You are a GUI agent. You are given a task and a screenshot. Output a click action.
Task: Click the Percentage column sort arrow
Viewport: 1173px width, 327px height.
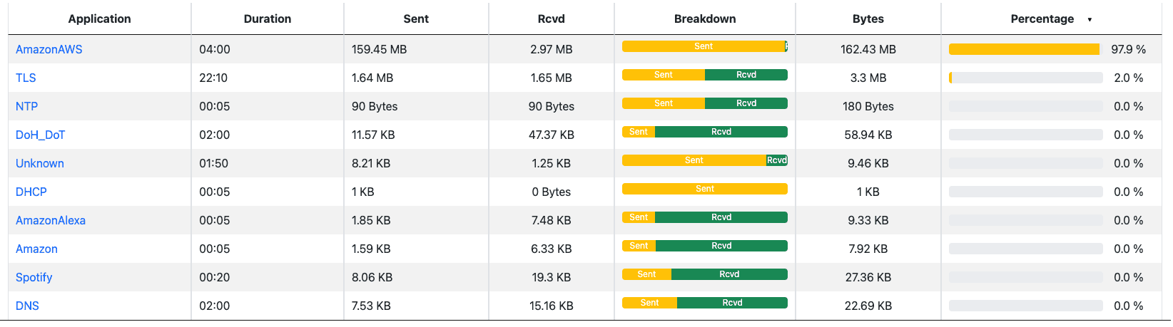coord(1090,20)
